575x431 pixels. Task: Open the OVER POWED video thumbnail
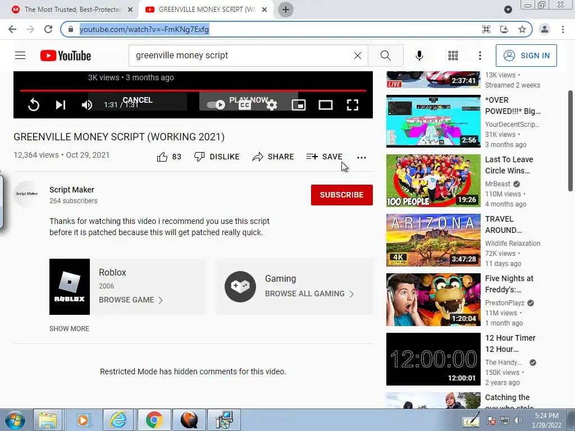tap(433, 121)
